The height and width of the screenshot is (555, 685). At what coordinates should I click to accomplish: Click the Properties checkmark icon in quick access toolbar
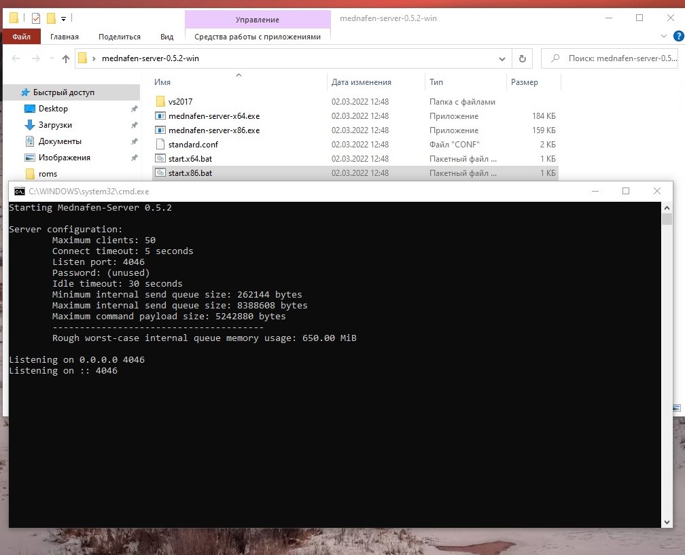click(x=36, y=18)
